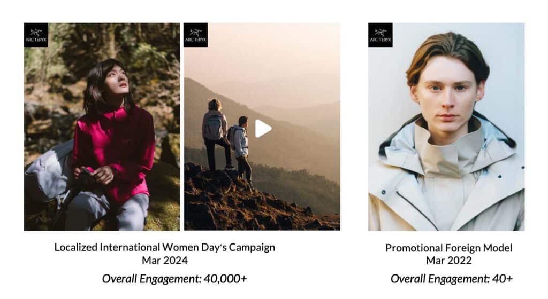Open the woman in red jacket photo
Screen dimensions: 548x299
click(x=102, y=127)
